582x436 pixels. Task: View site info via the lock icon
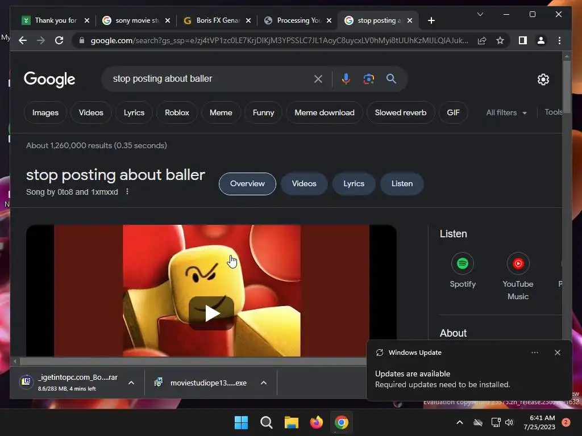point(82,40)
